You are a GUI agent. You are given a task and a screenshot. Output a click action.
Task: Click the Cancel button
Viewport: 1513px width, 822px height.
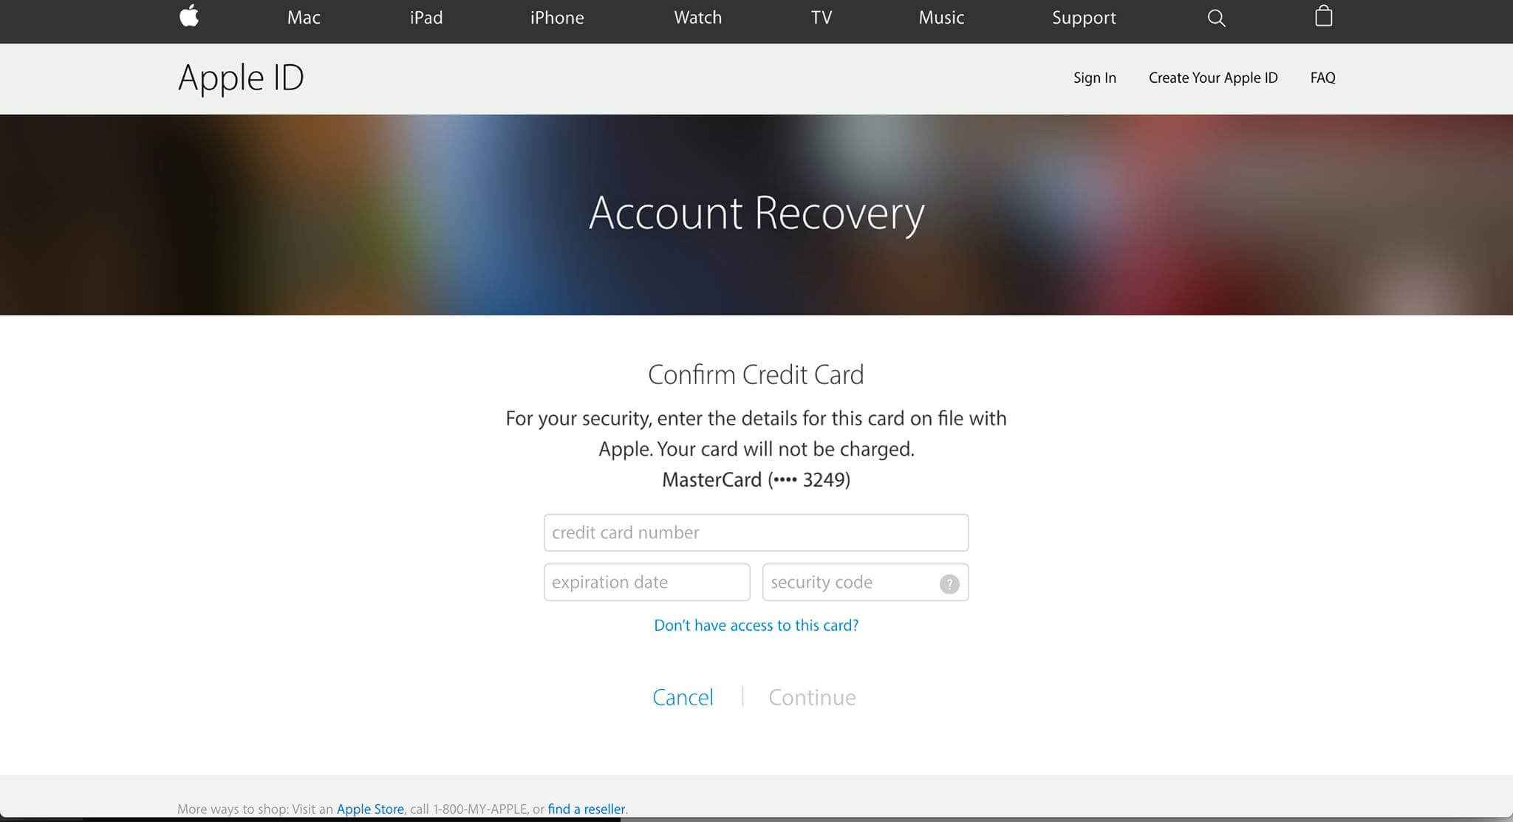tap(683, 697)
